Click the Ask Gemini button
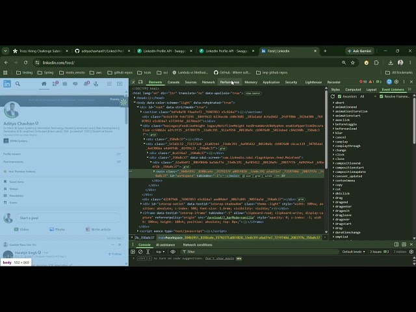The height and width of the screenshot is (312, 416). [359, 51]
